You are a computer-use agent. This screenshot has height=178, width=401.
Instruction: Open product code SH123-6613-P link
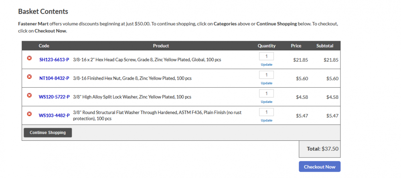click(x=54, y=60)
